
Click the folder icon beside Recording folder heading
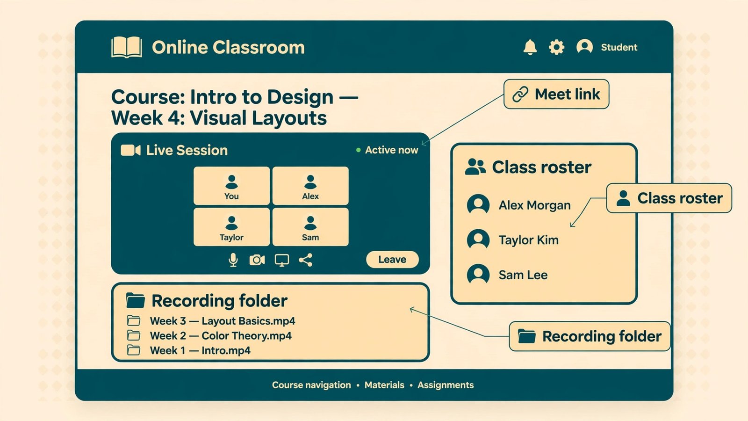(x=136, y=301)
